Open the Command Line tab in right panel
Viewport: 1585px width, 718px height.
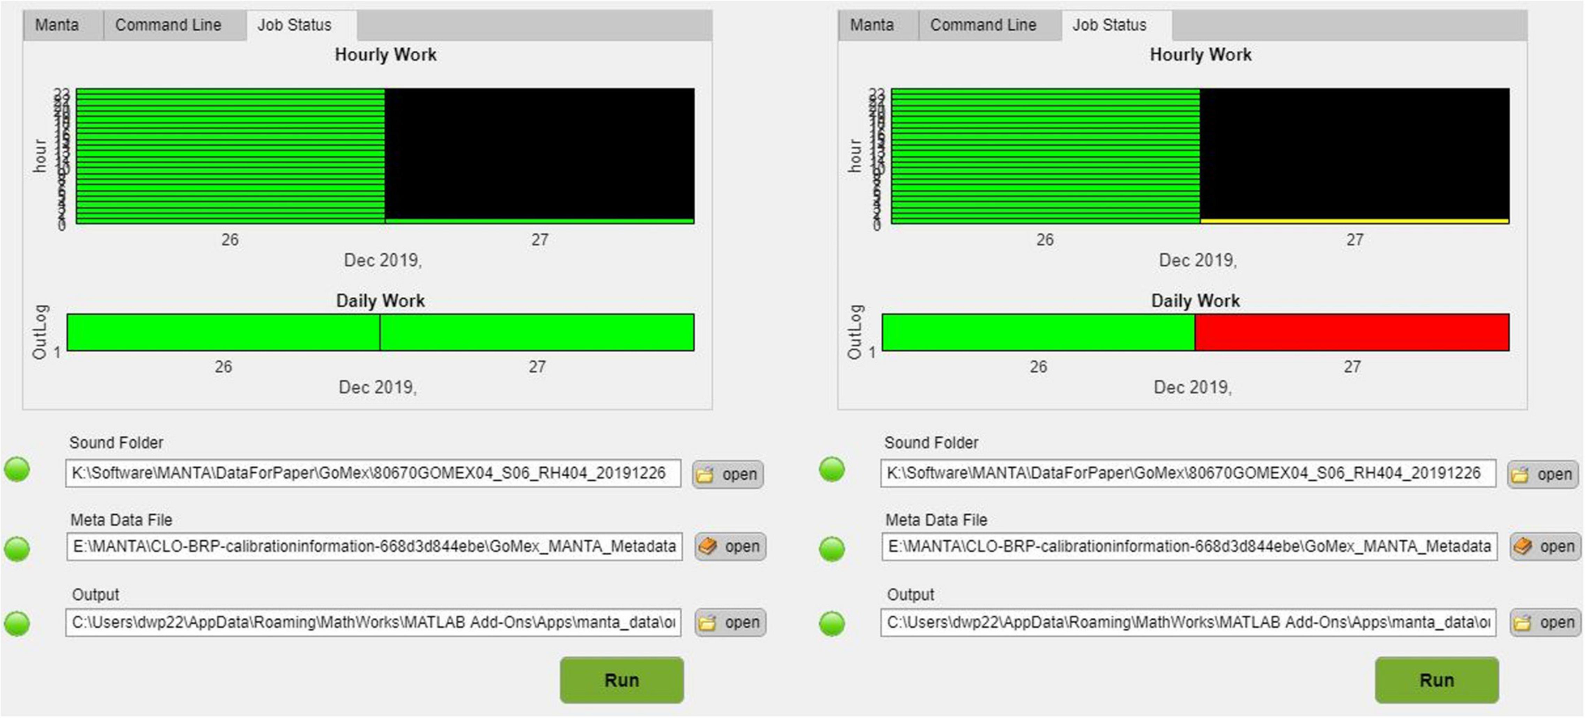pos(983,25)
